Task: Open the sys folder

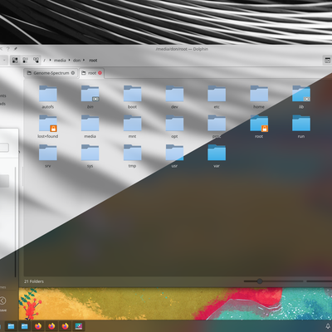Action: 90,156
